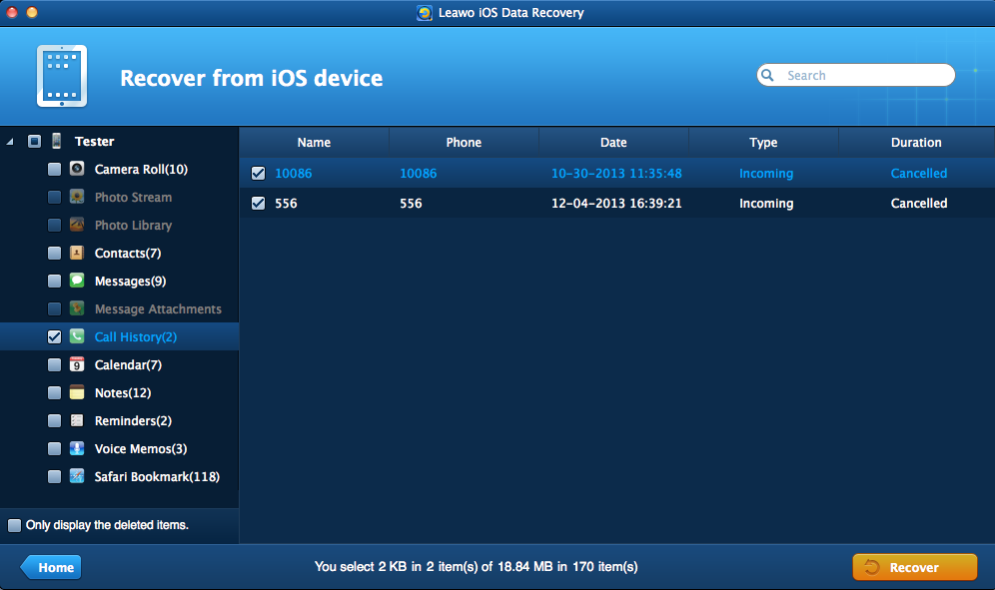Open the Reminders(2) category
This screenshot has width=995, height=590.
[133, 420]
